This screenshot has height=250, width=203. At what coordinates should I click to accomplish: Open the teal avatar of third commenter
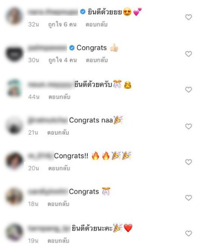pyautogui.click(x=14, y=88)
